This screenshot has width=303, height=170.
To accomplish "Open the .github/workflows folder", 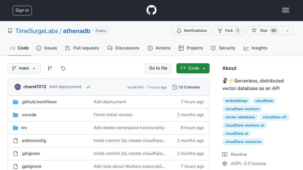I will (39, 102).
